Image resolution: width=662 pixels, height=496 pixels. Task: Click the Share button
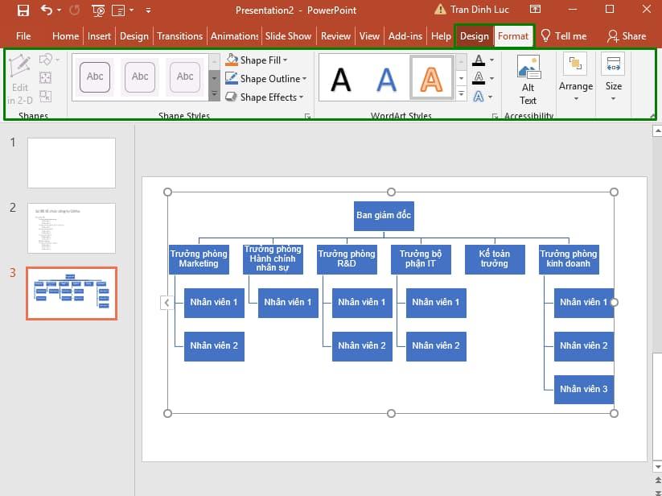[626, 35]
